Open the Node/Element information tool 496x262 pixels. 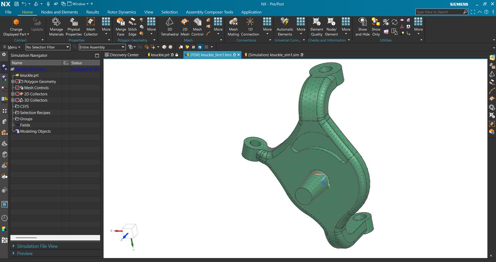[x=331, y=27]
